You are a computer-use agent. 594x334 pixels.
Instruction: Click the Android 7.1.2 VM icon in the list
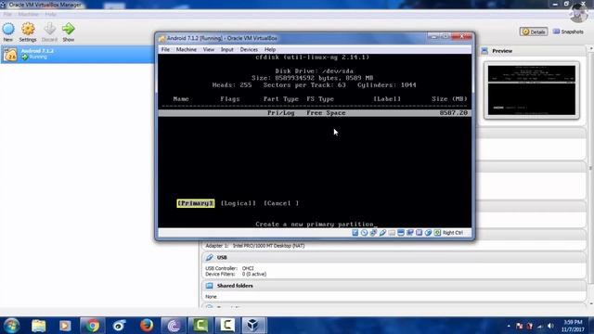coord(10,55)
